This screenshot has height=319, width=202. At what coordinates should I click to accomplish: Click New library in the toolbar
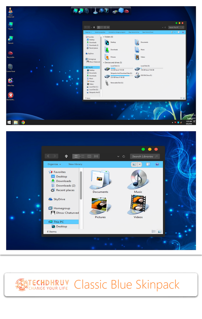point(75,164)
